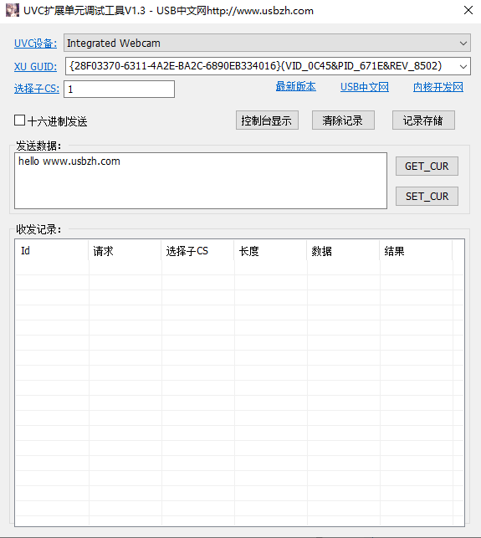Open the 内核开发网 link
The height and width of the screenshot is (538, 481).
pyautogui.click(x=438, y=87)
